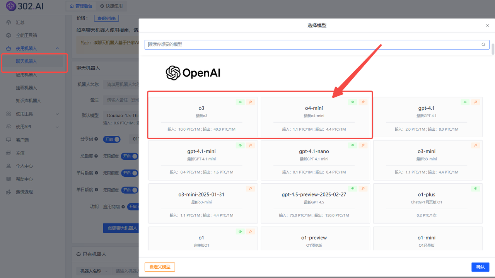
Task: Toggle the 总额度 unlimited switch
Action: pyautogui.click(x=130, y=156)
